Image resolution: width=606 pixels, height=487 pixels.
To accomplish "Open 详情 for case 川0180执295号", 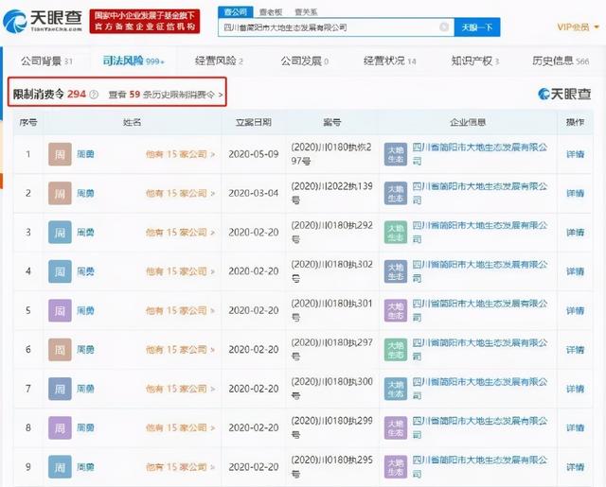I will coord(575,467).
